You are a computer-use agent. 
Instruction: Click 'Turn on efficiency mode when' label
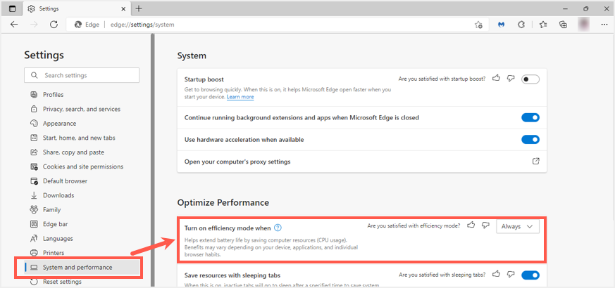point(228,228)
